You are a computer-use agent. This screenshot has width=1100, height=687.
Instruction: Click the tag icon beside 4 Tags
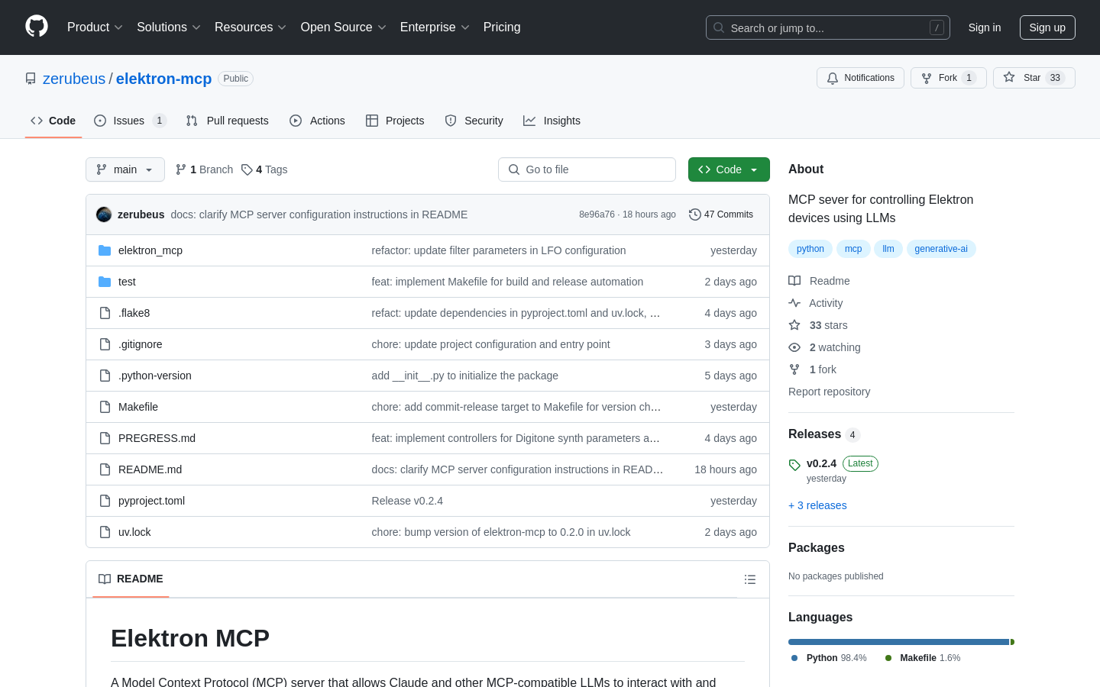tap(247, 169)
